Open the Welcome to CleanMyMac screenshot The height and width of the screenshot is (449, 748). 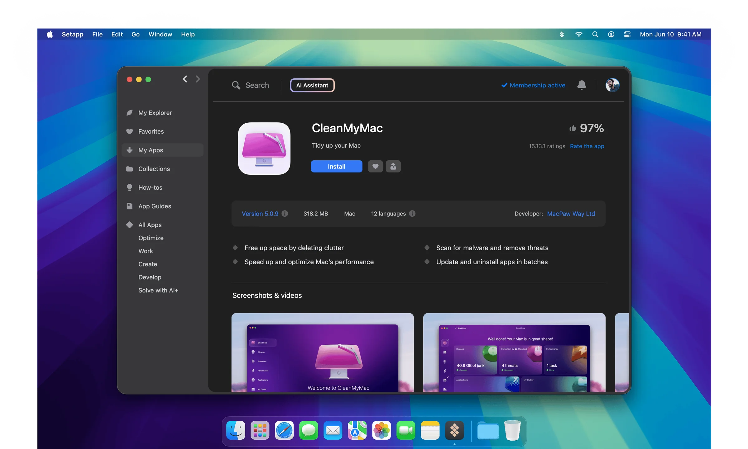pos(323,352)
